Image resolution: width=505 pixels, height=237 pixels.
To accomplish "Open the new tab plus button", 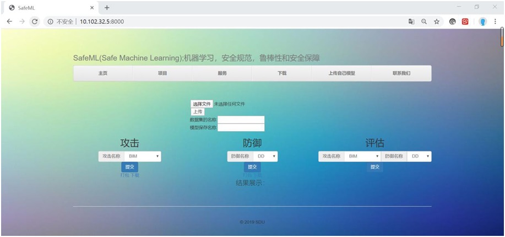I will coord(107,7).
